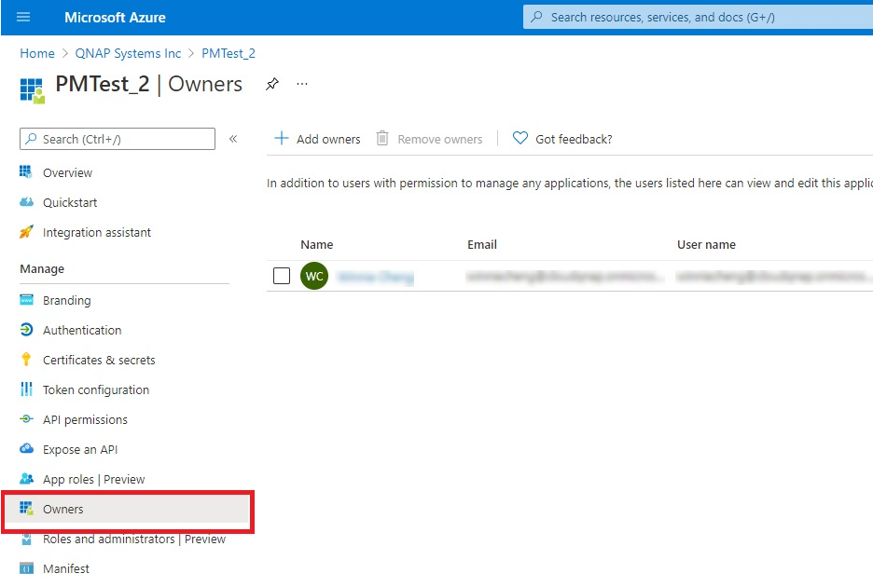Go to Certificates & secrets
Viewport: 873px width, 587px height.
(x=99, y=360)
